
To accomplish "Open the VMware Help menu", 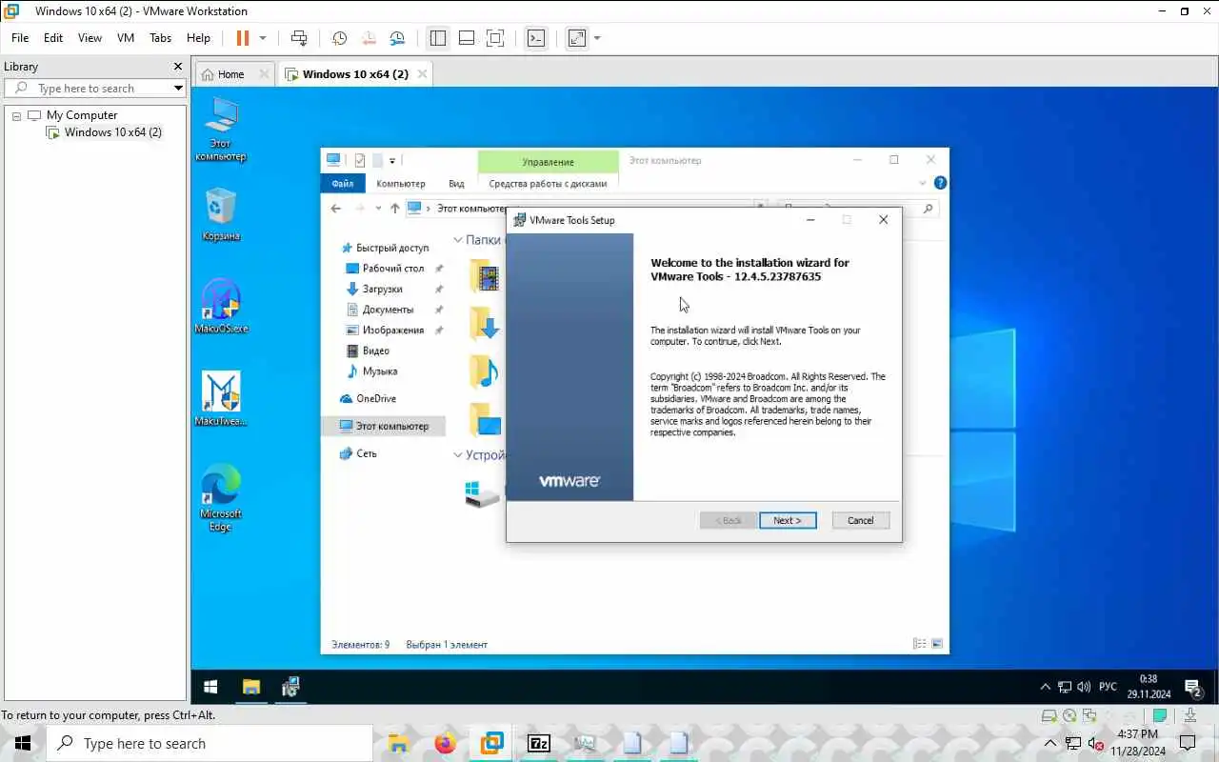I will pyautogui.click(x=198, y=38).
